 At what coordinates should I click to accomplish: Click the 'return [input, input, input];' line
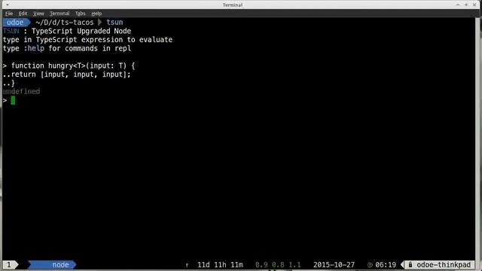(x=67, y=75)
